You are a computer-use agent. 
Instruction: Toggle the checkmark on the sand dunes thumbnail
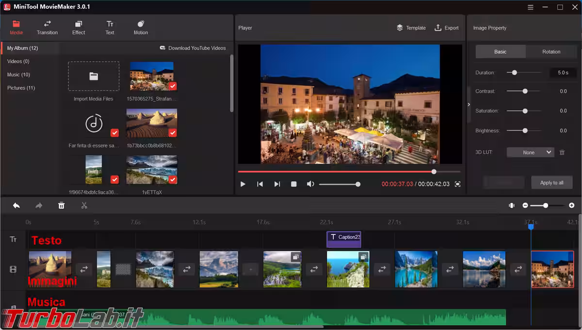(x=173, y=133)
